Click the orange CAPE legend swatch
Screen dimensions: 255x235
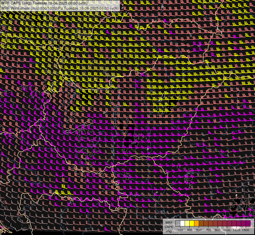[x=196, y=223]
